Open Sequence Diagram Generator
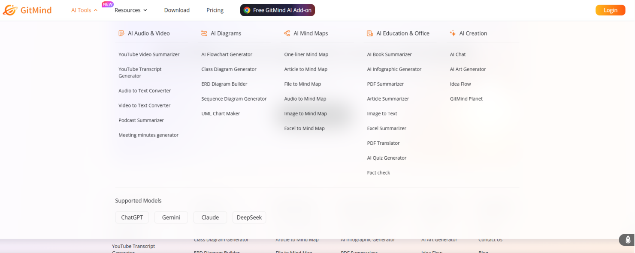Image resolution: width=635 pixels, height=253 pixels. pyautogui.click(x=234, y=99)
